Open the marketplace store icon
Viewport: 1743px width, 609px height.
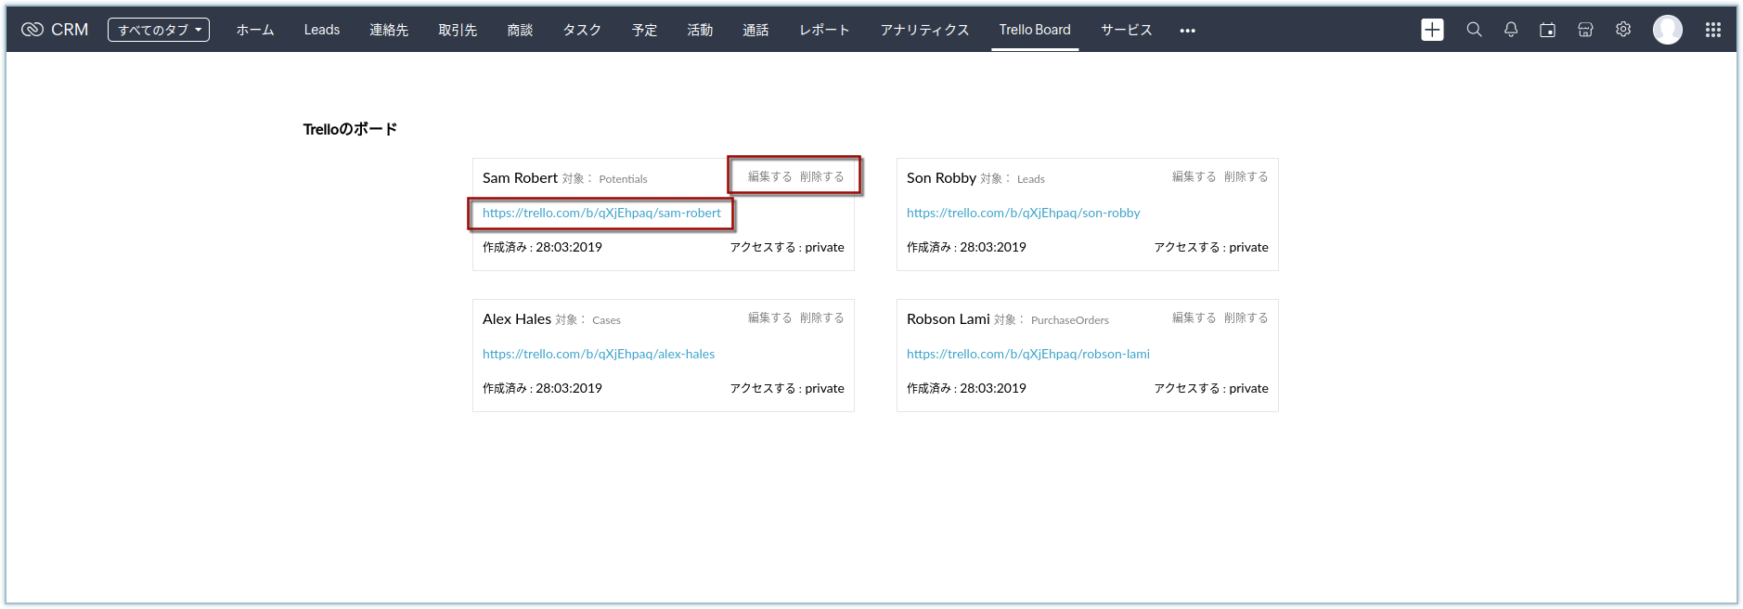(1585, 30)
